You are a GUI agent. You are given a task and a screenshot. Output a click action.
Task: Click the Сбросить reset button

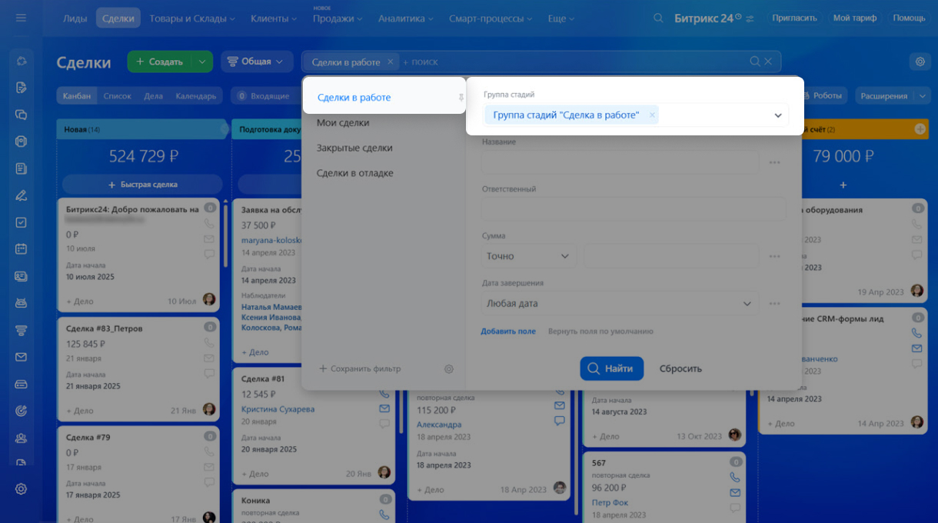pyautogui.click(x=680, y=368)
